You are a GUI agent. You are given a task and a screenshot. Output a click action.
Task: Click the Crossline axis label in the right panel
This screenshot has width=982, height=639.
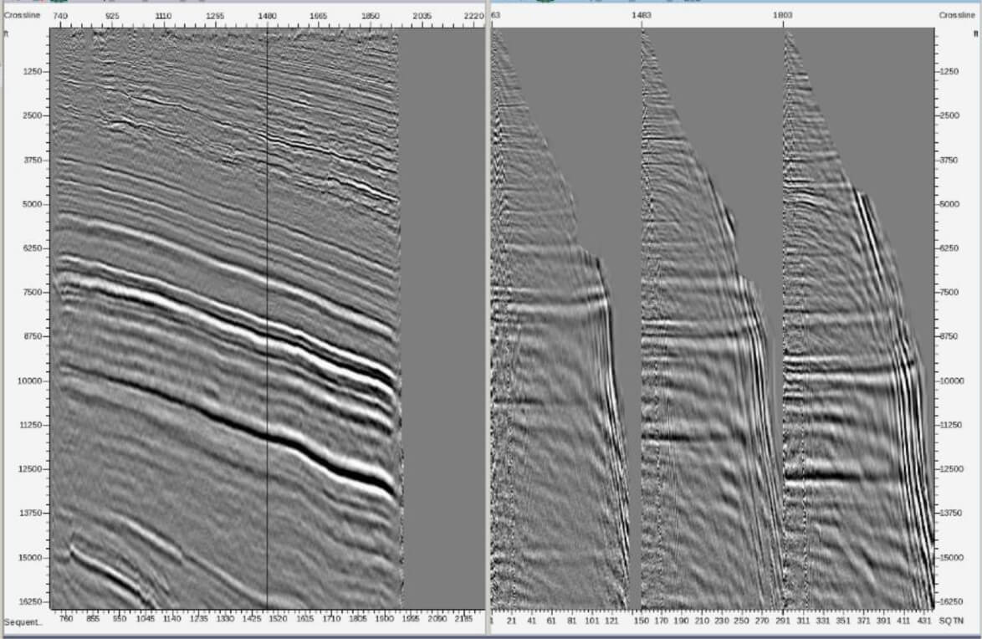956,15
